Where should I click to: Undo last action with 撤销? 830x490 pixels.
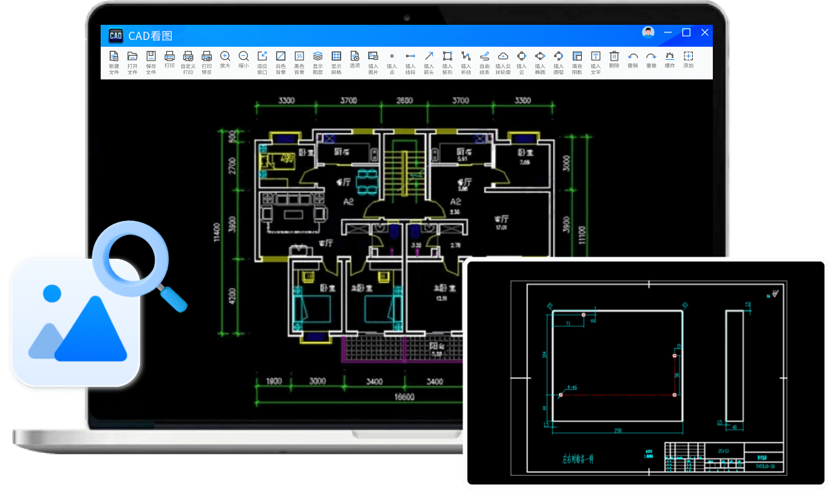(x=633, y=56)
